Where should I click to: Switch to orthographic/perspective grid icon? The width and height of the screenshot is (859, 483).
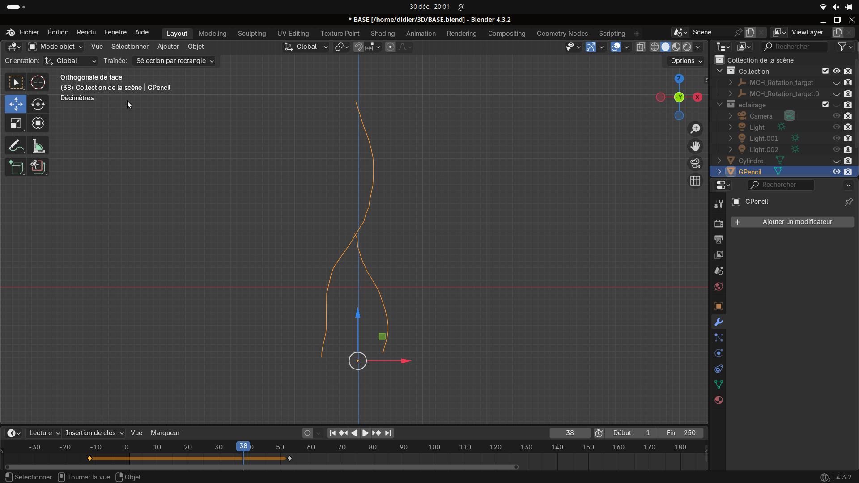pyautogui.click(x=695, y=181)
